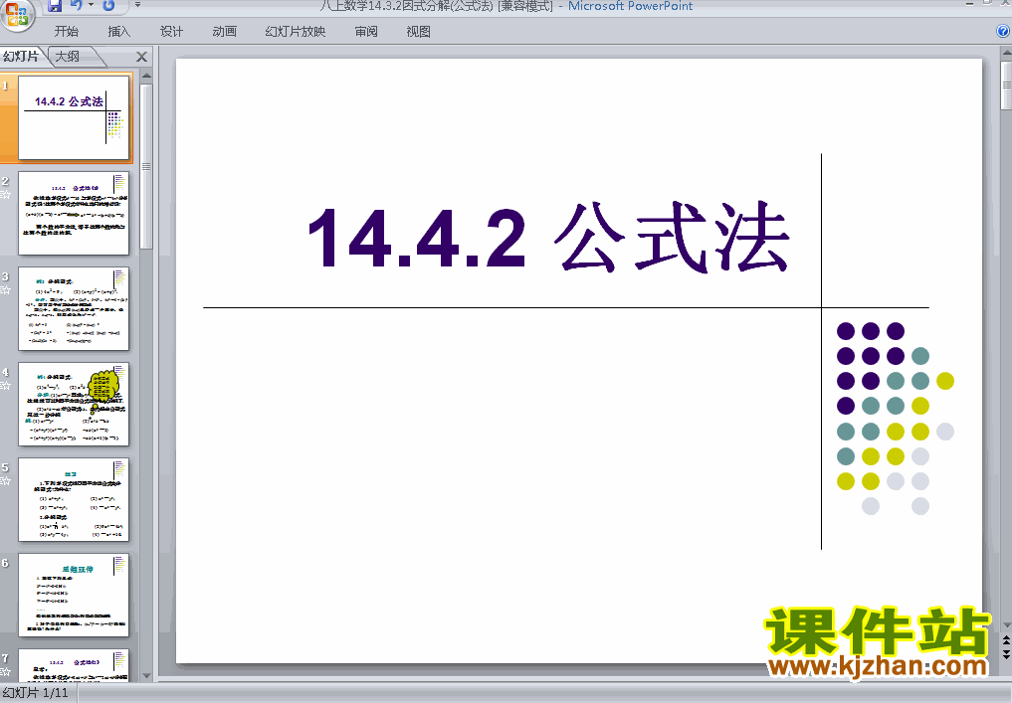This screenshot has height=703, width=1012.
Task: Open the Office button menu
Action: click(17, 14)
